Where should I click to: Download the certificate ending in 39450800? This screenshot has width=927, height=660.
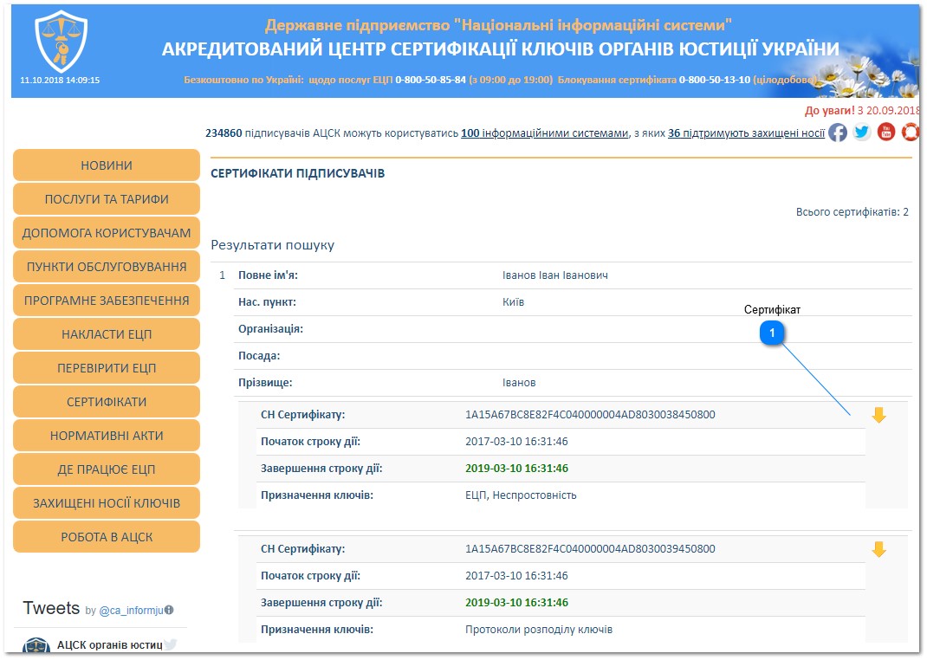[878, 550]
